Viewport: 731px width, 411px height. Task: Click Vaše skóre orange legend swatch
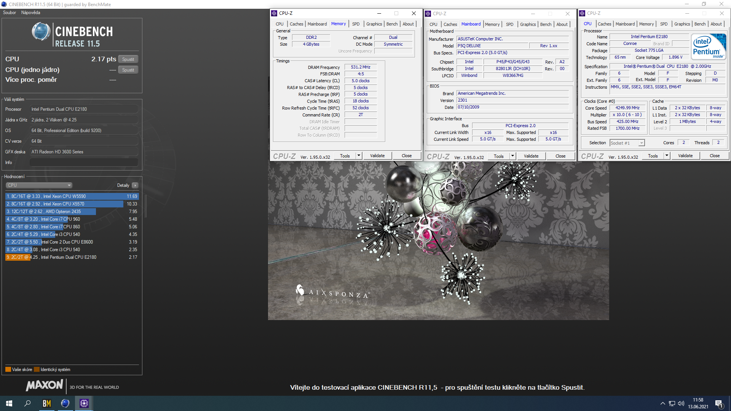click(8, 370)
